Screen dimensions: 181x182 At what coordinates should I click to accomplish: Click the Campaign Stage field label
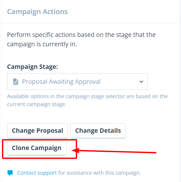click(33, 67)
